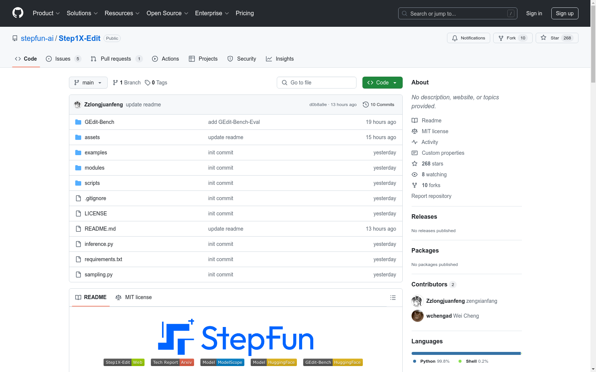The width and height of the screenshot is (596, 372).
Task: Open the README.md file
Action: (x=100, y=229)
